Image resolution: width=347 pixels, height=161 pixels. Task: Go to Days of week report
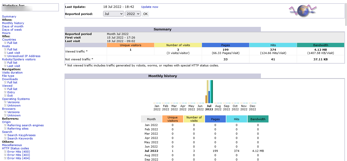click(12, 30)
